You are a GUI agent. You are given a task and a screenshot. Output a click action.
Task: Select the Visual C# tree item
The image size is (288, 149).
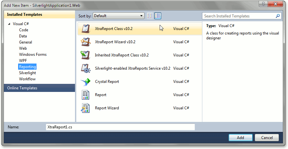[x=21, y=24]
